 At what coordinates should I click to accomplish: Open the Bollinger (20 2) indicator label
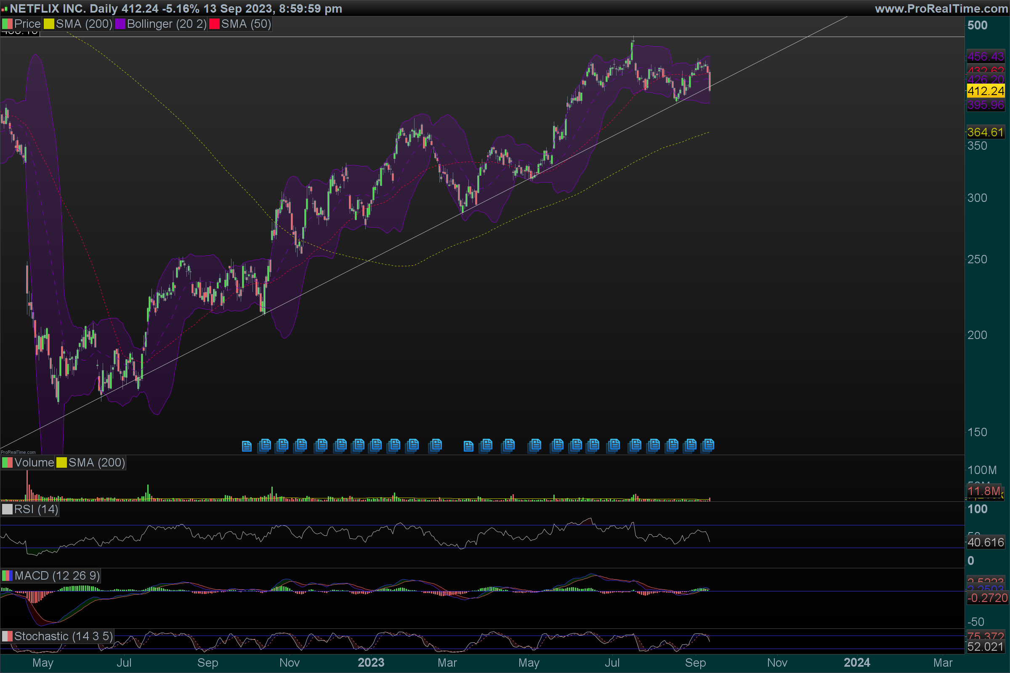pyautogui.click(x=167, y=24)
